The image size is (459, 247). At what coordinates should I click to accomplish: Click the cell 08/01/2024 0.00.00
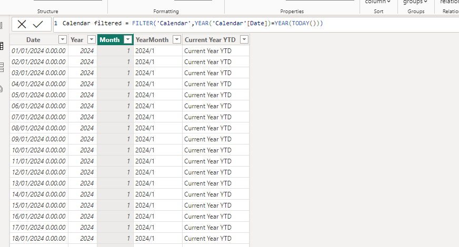point(38,128)
